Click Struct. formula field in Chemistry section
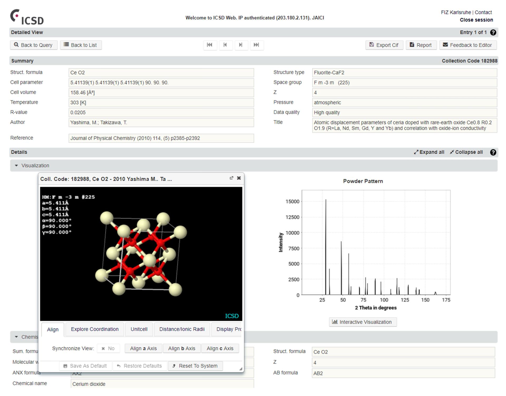This screenshot has width=506, height=396. pyautogui.click(x=403, y=352)
